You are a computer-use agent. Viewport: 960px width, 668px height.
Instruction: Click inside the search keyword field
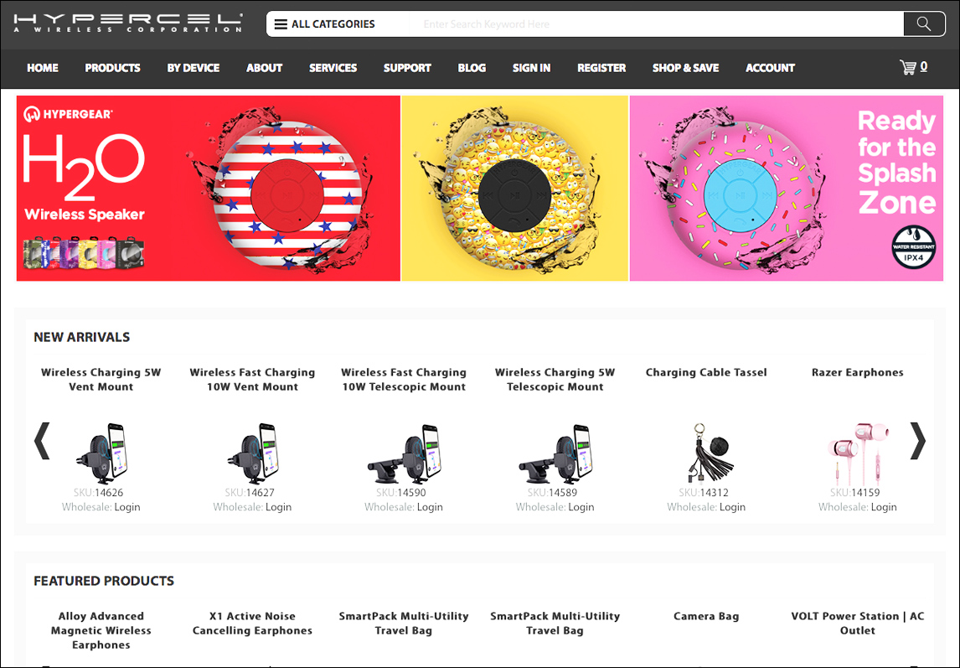click(x=653, y=24)
